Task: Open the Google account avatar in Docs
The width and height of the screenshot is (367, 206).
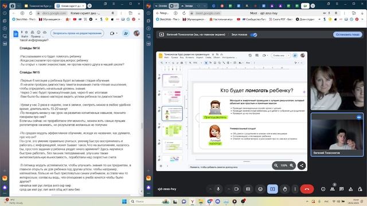Action: (136, 33)
